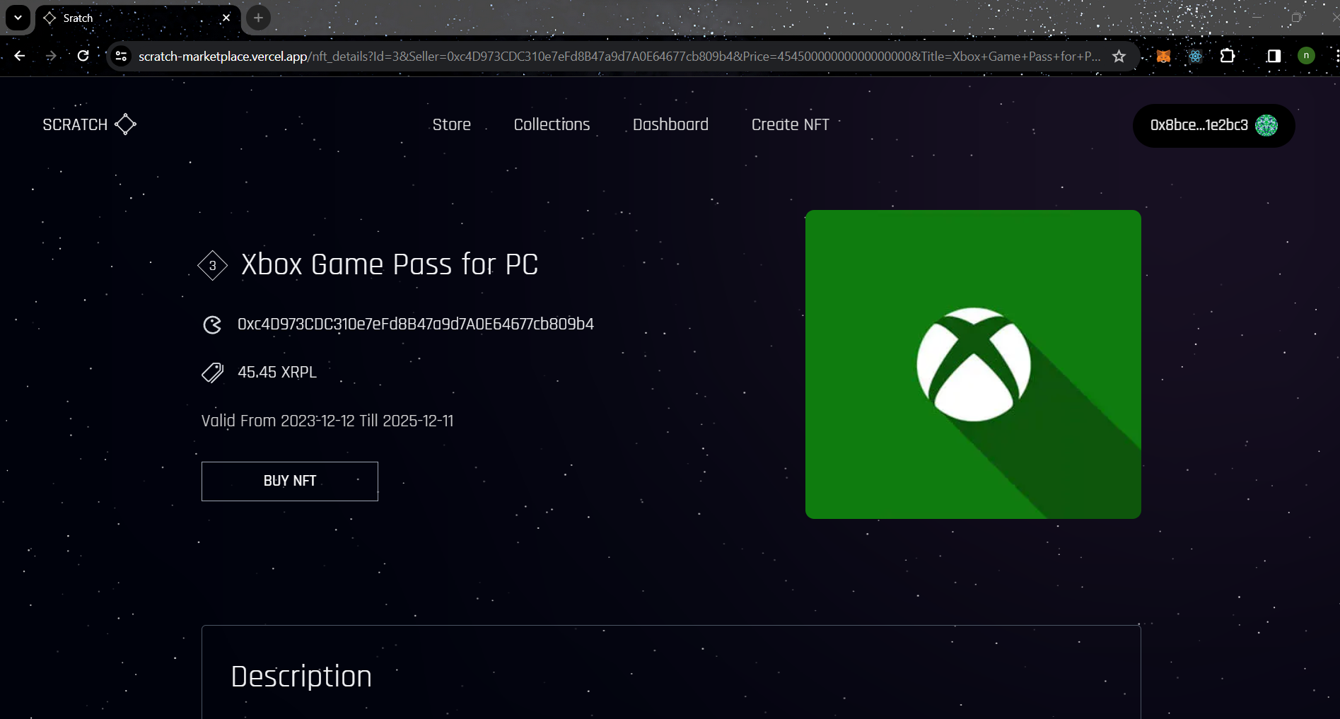Click the seller address icon
The image size is (1340, 719).
212,325
